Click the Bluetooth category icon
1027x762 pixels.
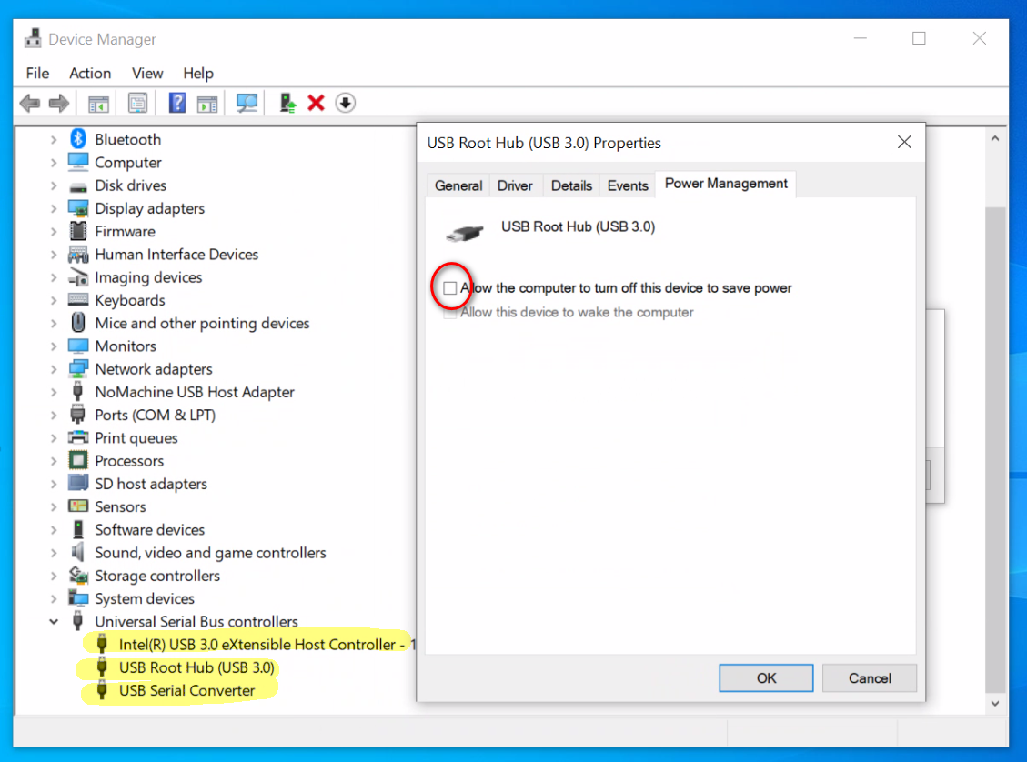78,139
